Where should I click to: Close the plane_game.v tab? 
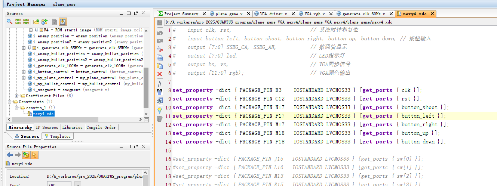click(249, 14)
